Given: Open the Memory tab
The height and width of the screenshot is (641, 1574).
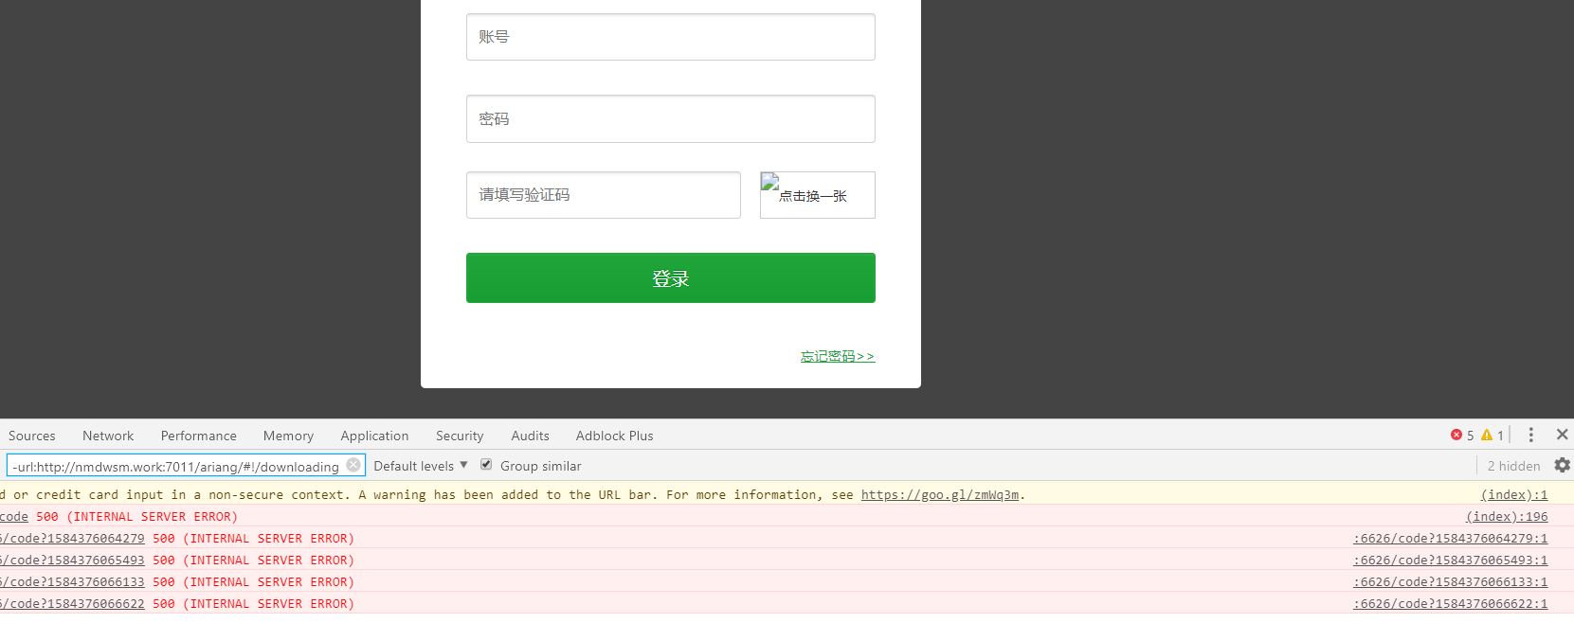Looking at the screenshot, I should point(288,436).
